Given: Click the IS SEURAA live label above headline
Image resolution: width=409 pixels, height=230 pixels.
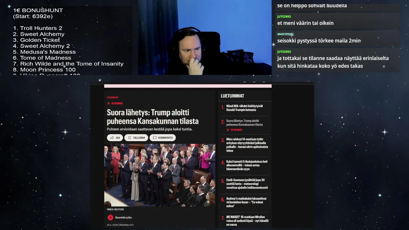Looking at the screenshot, I should click(x=115, y=103).
